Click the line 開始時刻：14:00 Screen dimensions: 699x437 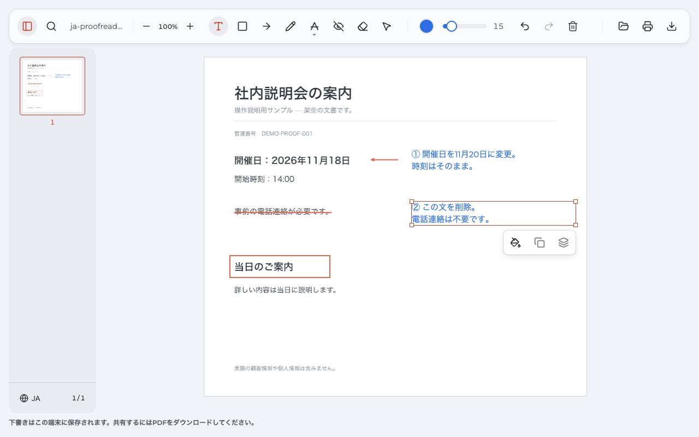[x=264, y=179]
